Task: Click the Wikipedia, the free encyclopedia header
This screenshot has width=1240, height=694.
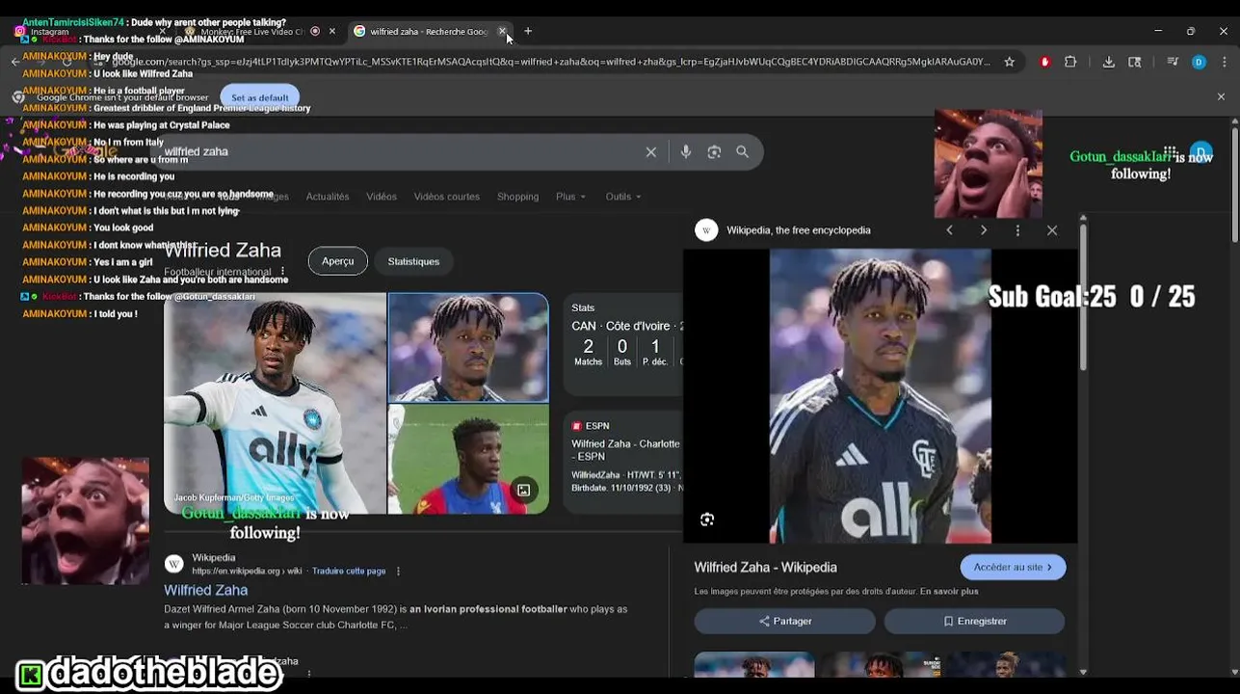Action: point(799,230)
